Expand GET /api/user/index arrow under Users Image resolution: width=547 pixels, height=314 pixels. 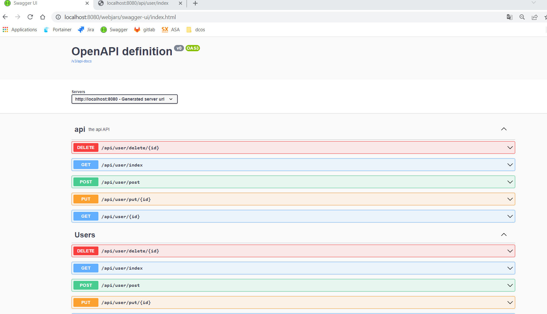[510, 268]
